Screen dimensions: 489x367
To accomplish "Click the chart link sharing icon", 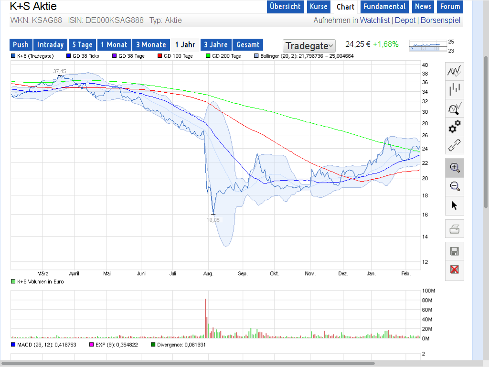I will pyautogui.click(x=454, y=145).
